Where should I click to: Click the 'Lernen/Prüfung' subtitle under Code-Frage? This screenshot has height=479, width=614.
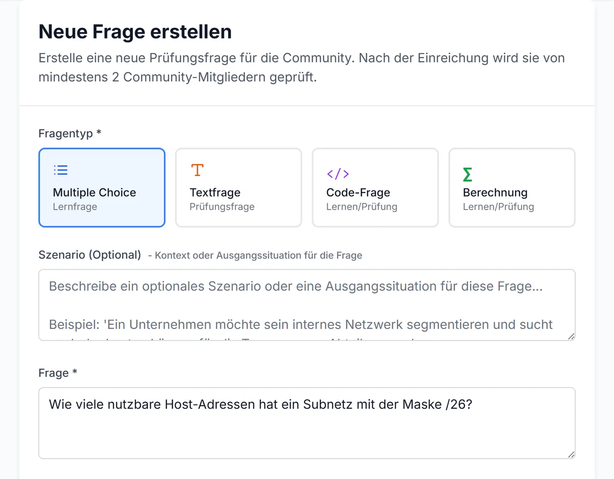click(362, 207)
